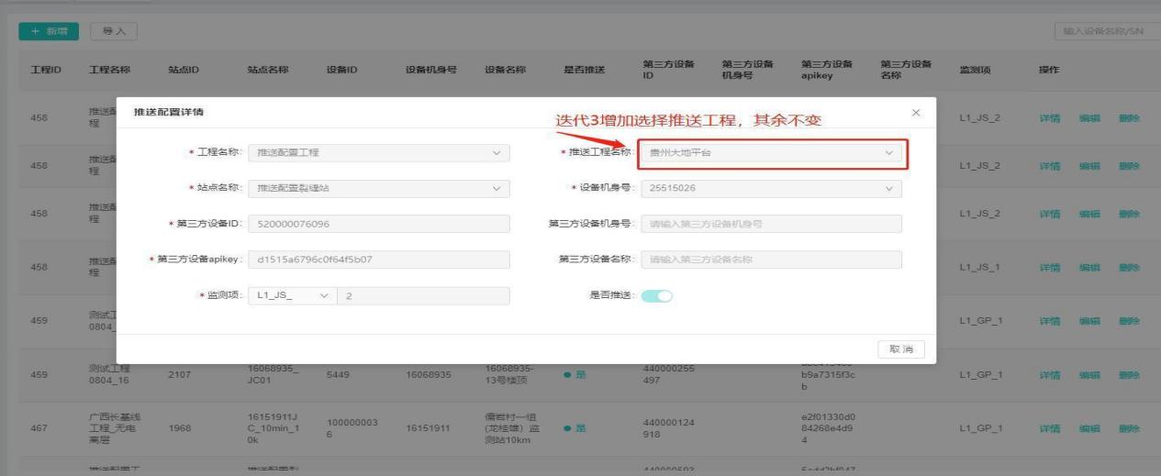Close the 推送配置详情 dialog with X
The width and height of the screenshot is (1161, 476).
(915, 111)
